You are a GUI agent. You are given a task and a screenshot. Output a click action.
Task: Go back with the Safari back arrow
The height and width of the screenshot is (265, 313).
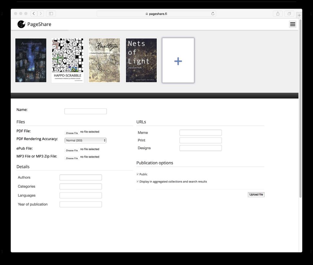click(x=34, y=13)
